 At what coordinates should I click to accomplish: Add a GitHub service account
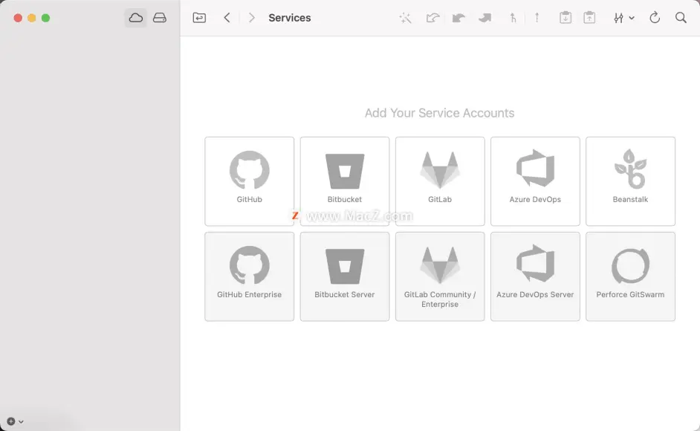point(249,181)
